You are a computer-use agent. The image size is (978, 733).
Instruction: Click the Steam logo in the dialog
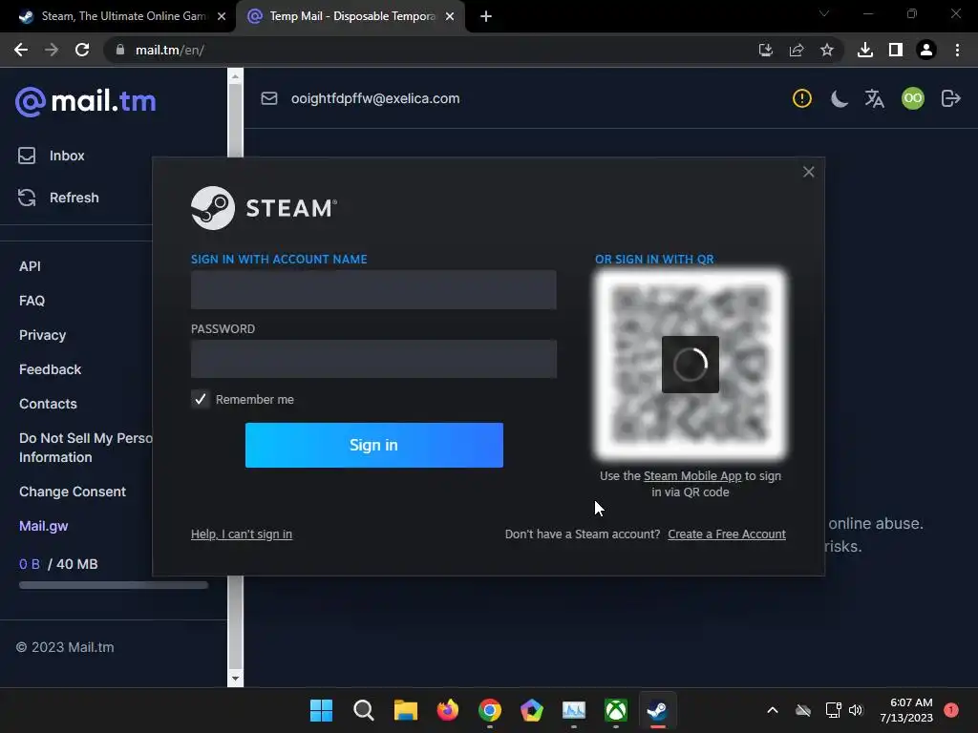click(x=264, y=208)
